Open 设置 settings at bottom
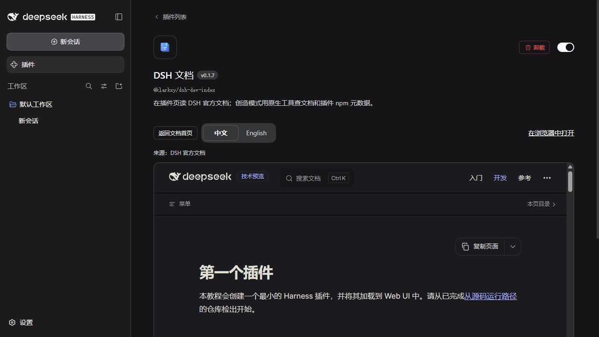This screenshot has width=599, height=337. [21, 322]
